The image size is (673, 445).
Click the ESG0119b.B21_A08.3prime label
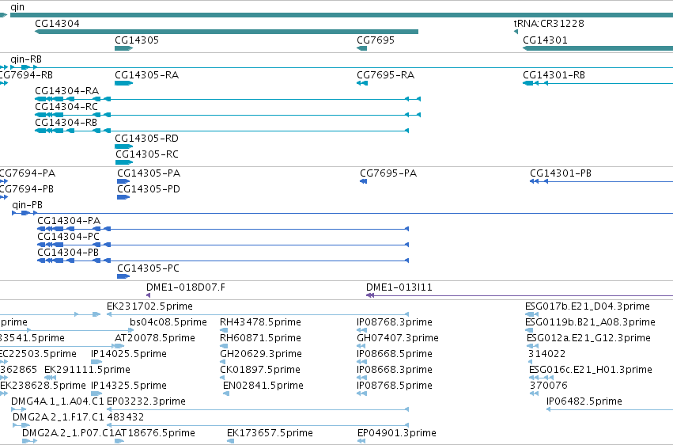coord(590,322)
